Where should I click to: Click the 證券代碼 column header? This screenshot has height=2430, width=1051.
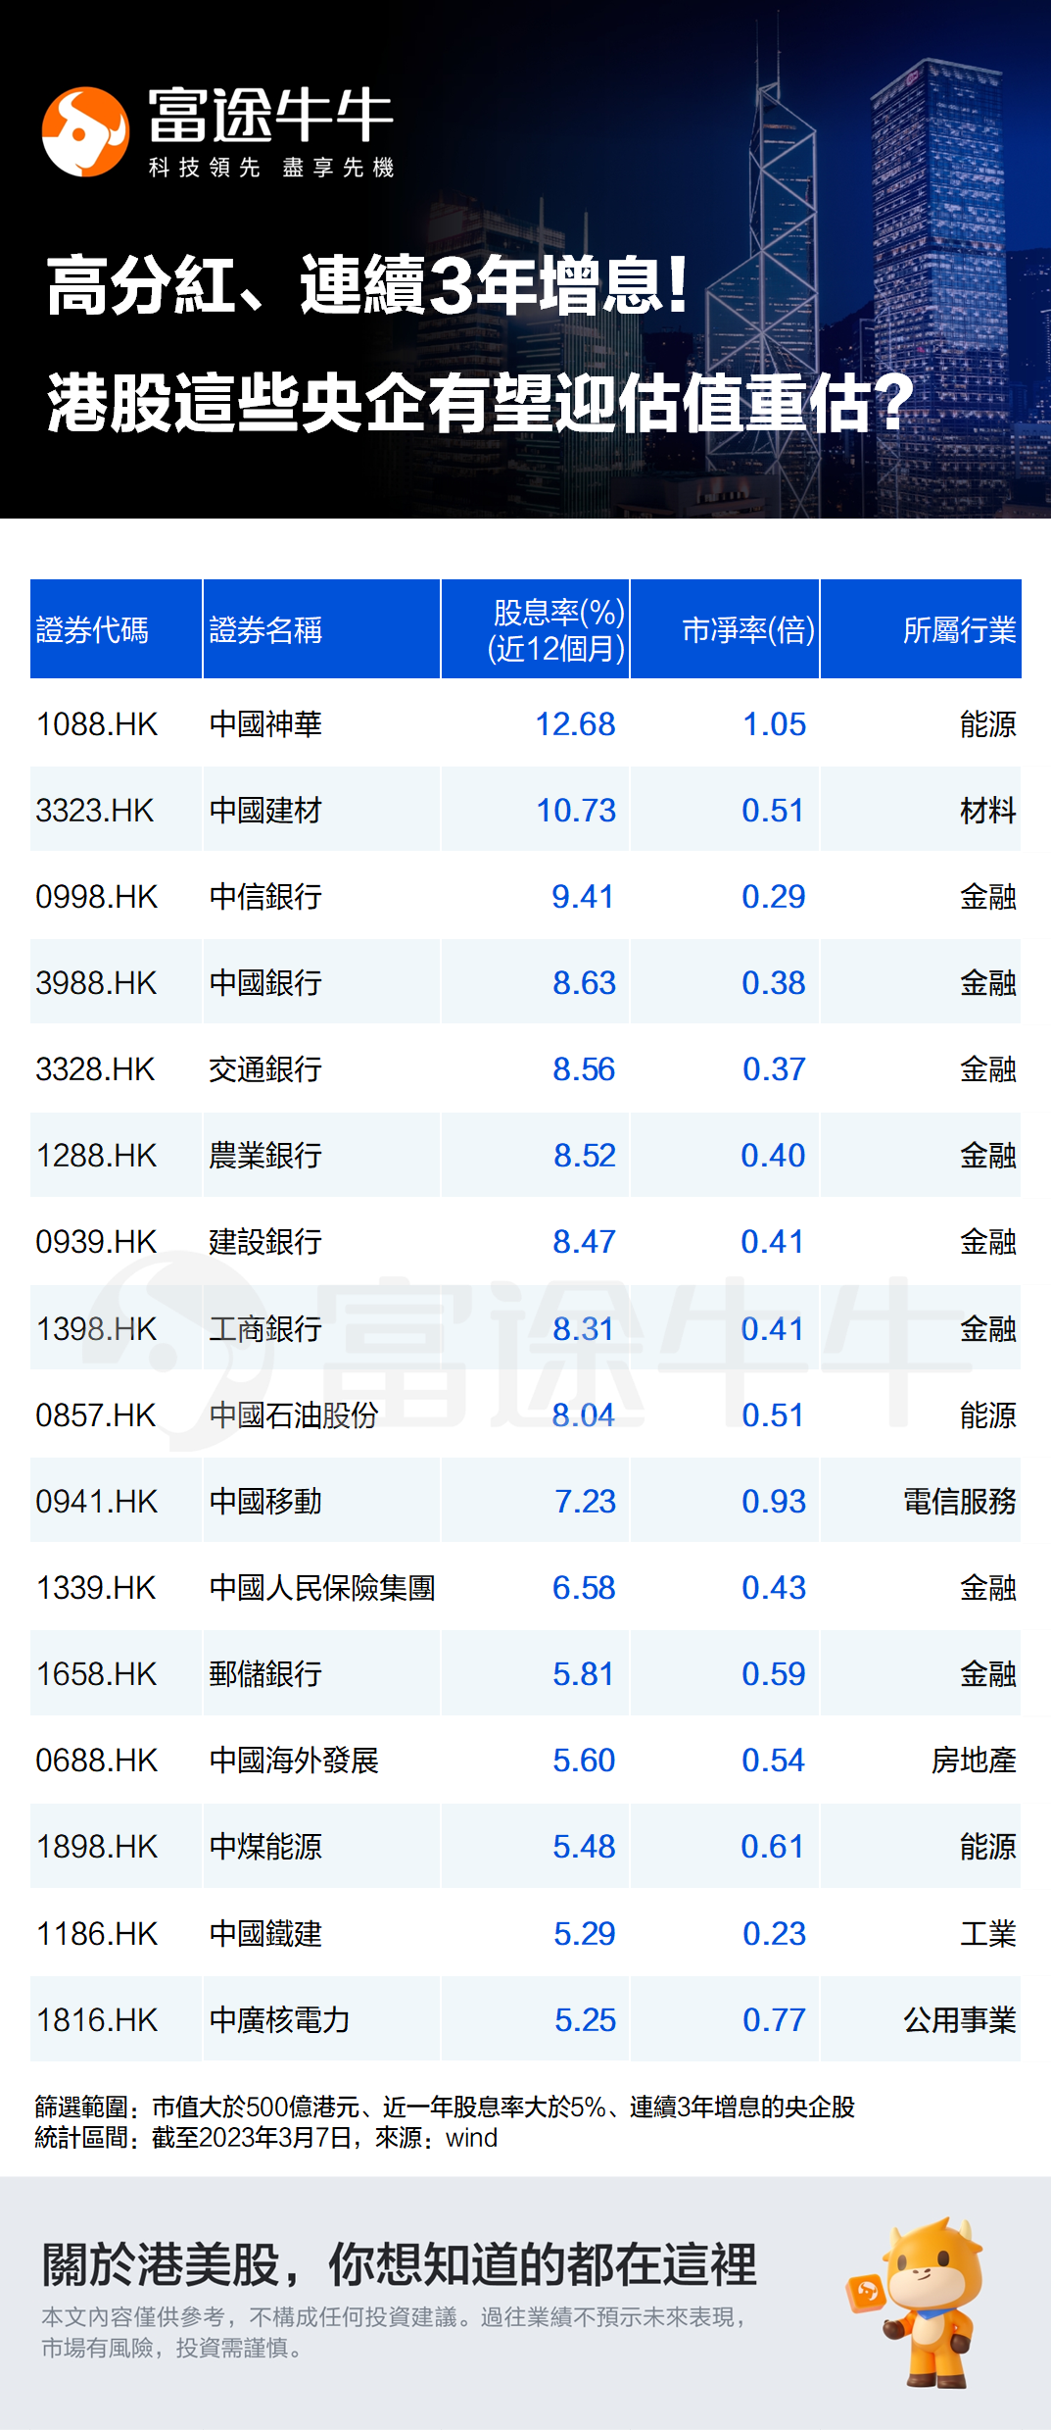92,629
